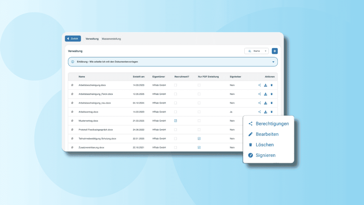364x205 pixels.
Task: Click paperclip icon beside Teilnahmebestätigung Schulung.docx
Action: (72, 139)
